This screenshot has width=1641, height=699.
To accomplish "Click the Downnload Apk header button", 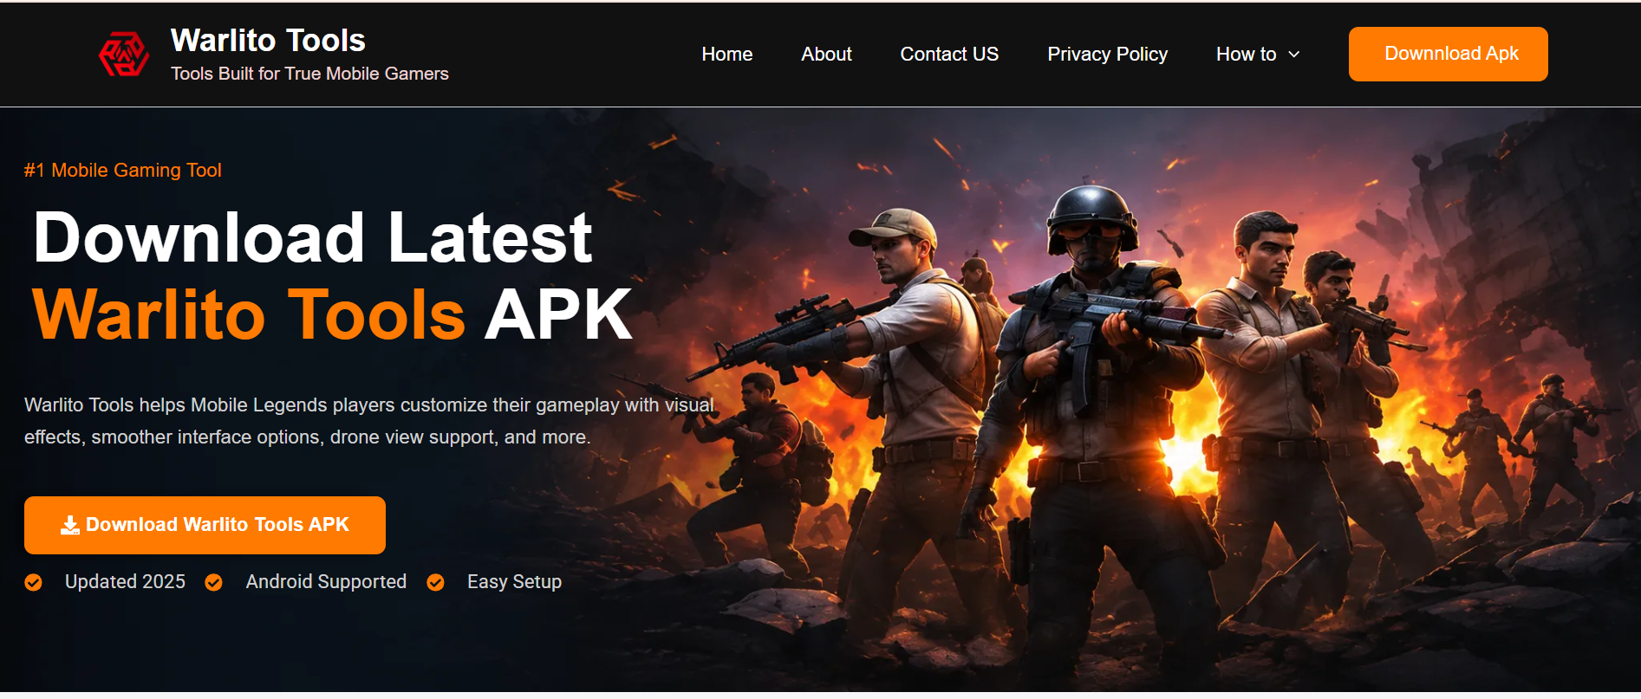I will tap(1449, 54).
